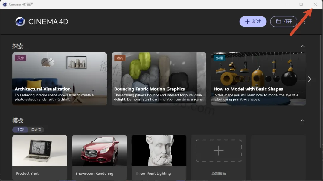
Task: Click the Cinema 4D logo in header
Action: tap(42, 22)
